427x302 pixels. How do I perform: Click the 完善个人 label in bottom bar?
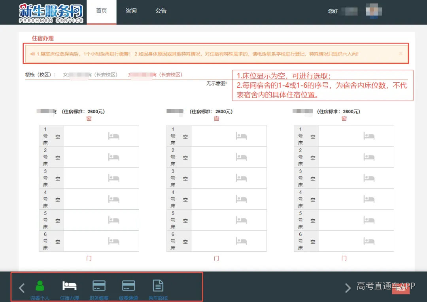click(x=40, y=298)
